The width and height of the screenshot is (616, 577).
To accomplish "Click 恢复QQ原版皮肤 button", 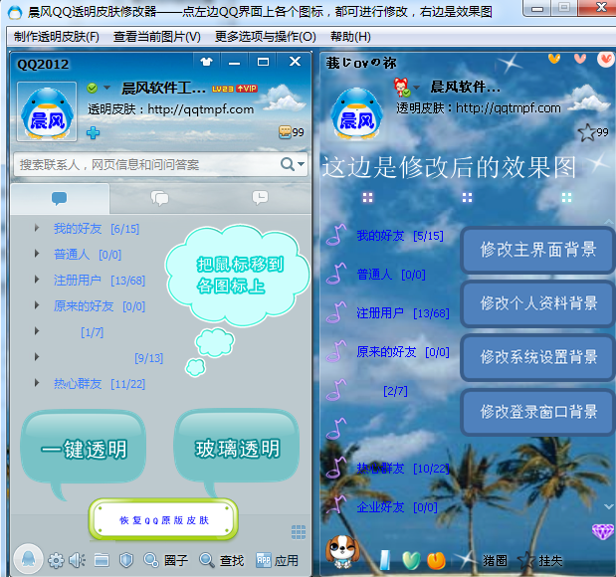I will tap(163, 520).
